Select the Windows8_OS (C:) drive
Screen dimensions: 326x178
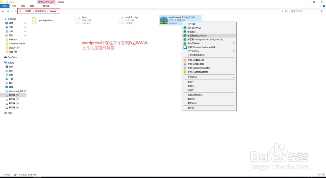pyautogui.click(x=18, y=91)
